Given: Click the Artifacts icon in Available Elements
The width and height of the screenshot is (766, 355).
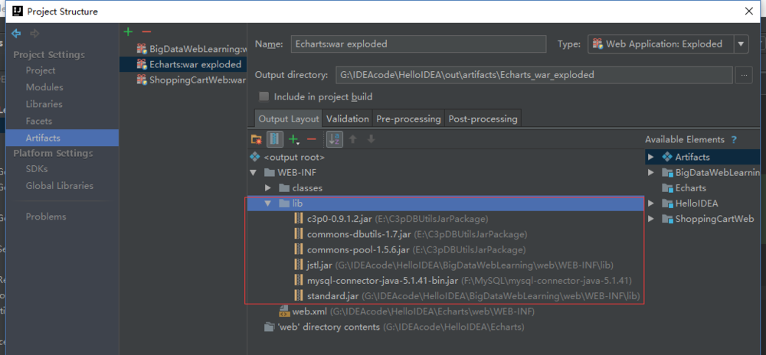Looking at the screenshot, I should [667, 157].
